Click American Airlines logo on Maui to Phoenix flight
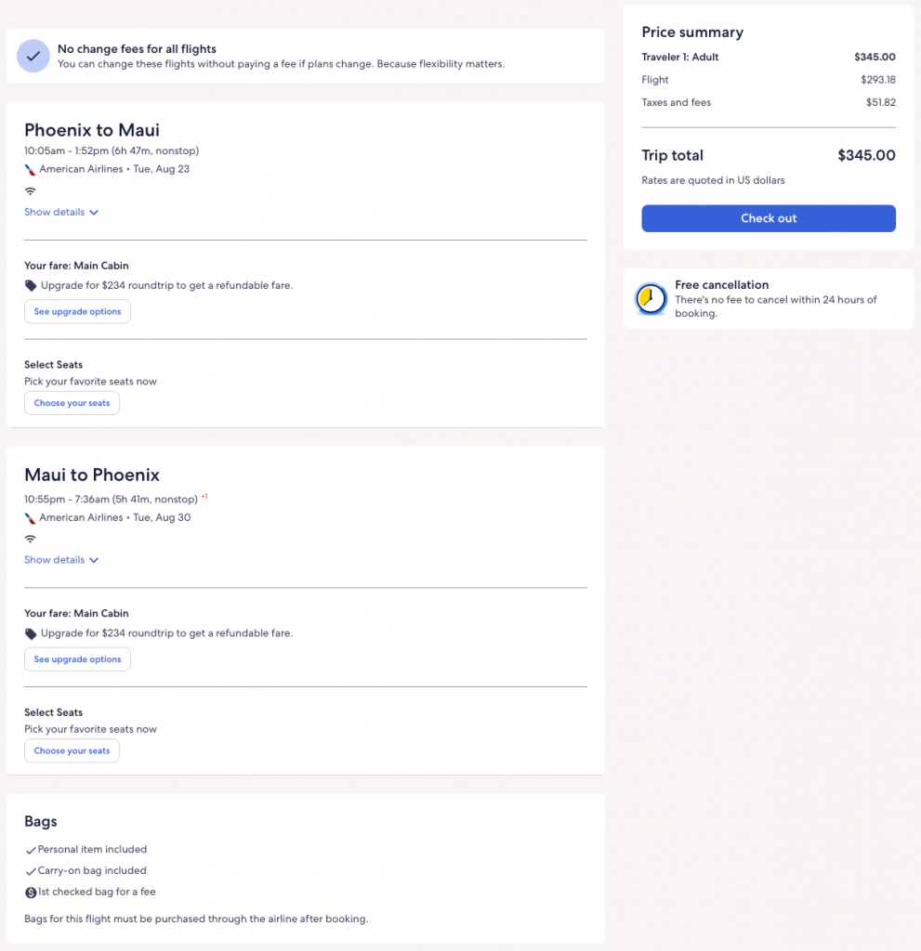 coord(30,518)
